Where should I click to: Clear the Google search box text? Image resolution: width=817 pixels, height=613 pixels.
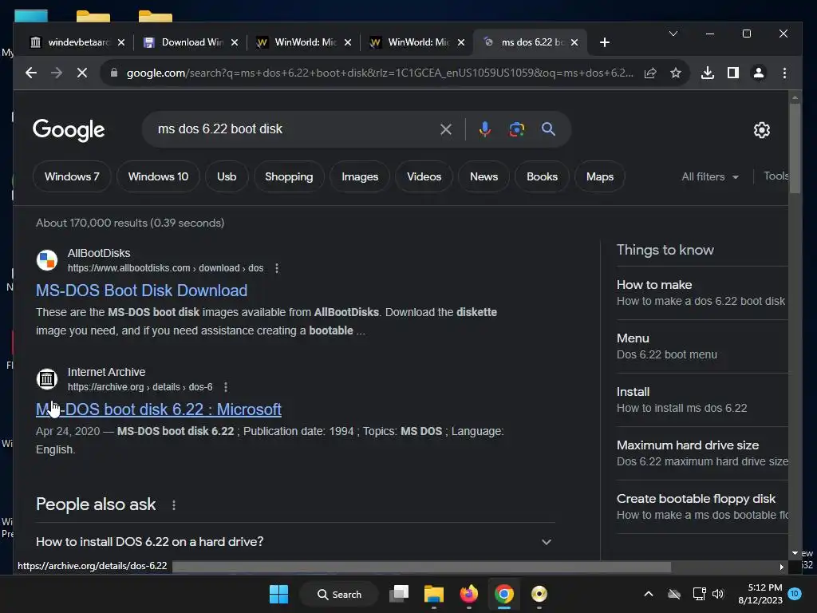[x=445, y=129]
